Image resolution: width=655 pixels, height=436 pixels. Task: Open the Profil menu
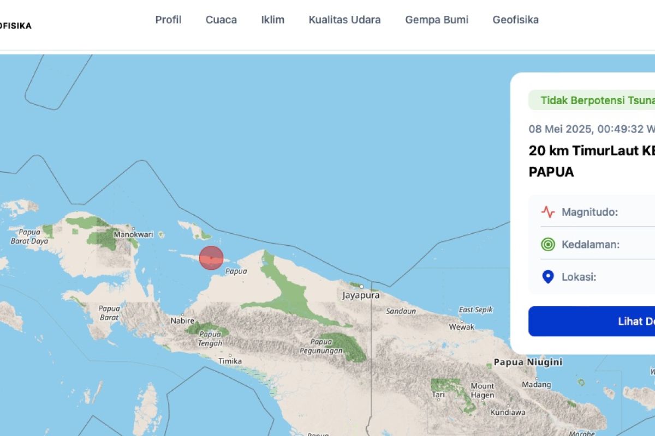point(168,20)
